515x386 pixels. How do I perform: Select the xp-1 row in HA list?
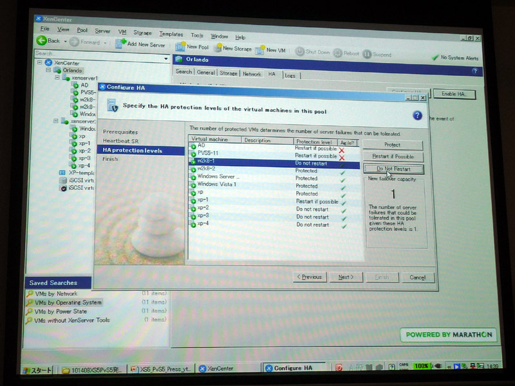pos(274,201)
